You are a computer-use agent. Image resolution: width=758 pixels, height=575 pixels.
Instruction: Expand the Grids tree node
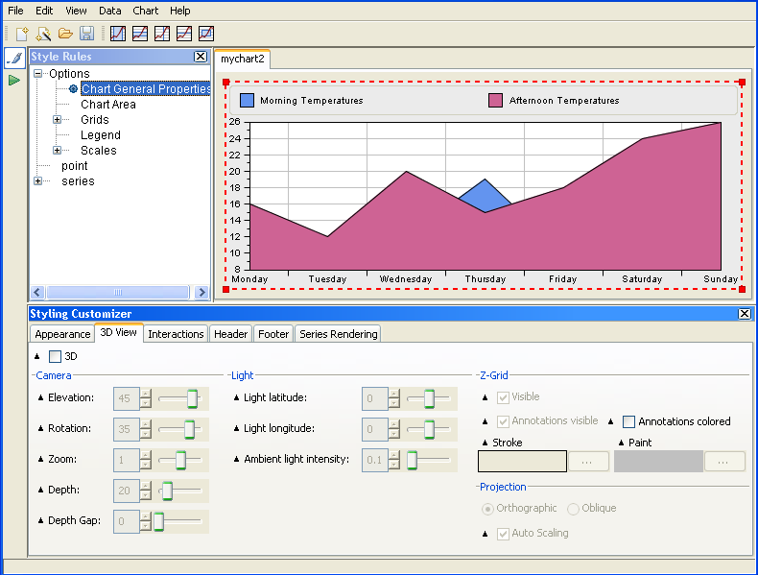tap(58, 120)
